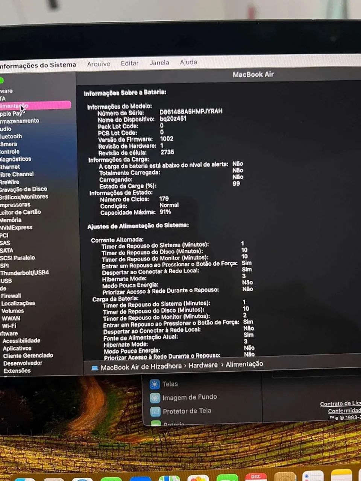361x481 pixels.
Task: Click the Protetor de Tela icon in Settings
Action: [x=155, y=412]
